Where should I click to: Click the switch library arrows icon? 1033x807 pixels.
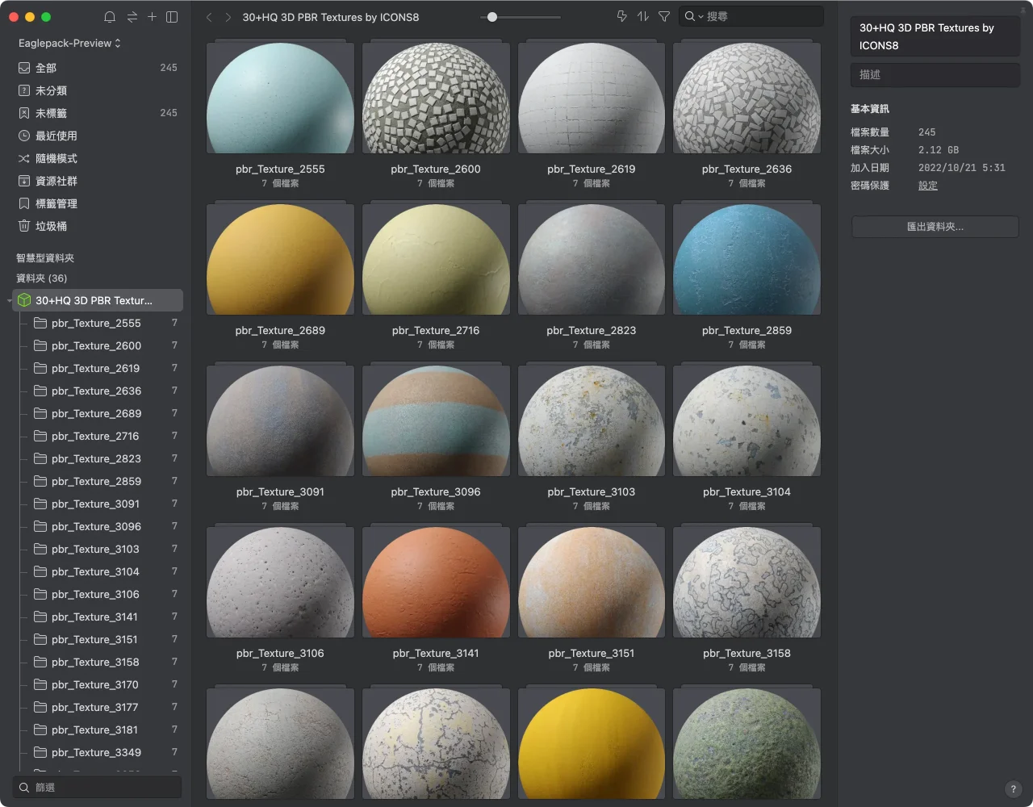(x=132, y=17)
